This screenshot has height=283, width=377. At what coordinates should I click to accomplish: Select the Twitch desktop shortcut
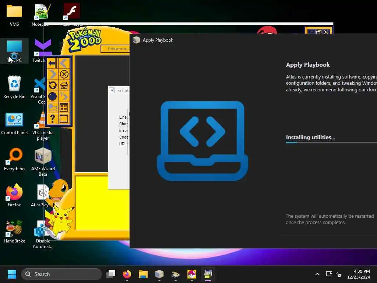pyautogui.click(x=42, y=51)
